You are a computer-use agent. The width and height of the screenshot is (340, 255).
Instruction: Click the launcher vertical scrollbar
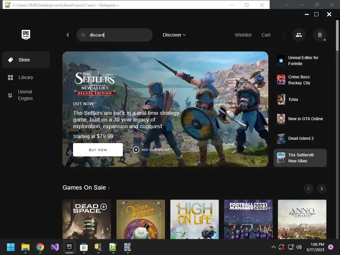tap(337, 36)
